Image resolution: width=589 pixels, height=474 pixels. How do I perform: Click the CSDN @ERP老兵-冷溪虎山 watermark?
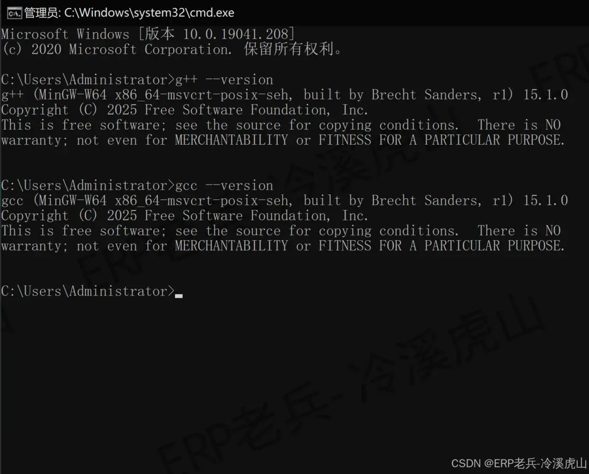click(x=519, y=463)
